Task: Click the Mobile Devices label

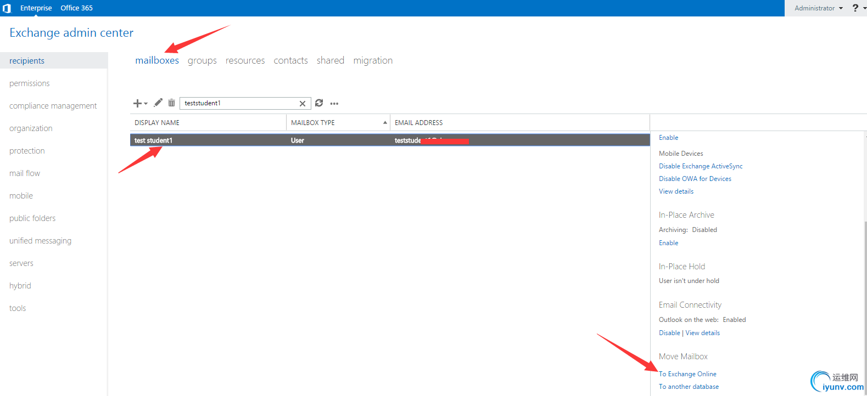Action: pos(681,154)
